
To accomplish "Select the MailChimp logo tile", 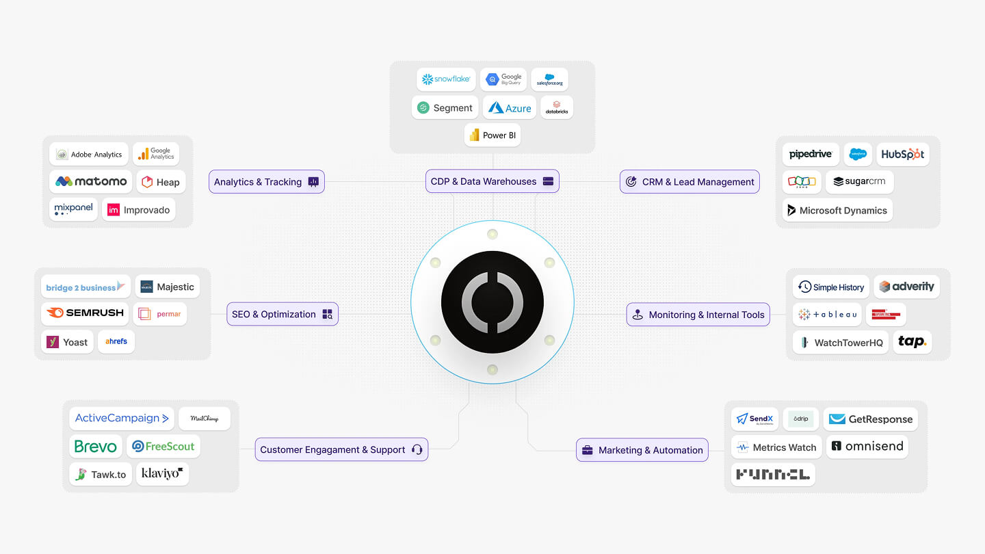I will [x=205, y=418].
